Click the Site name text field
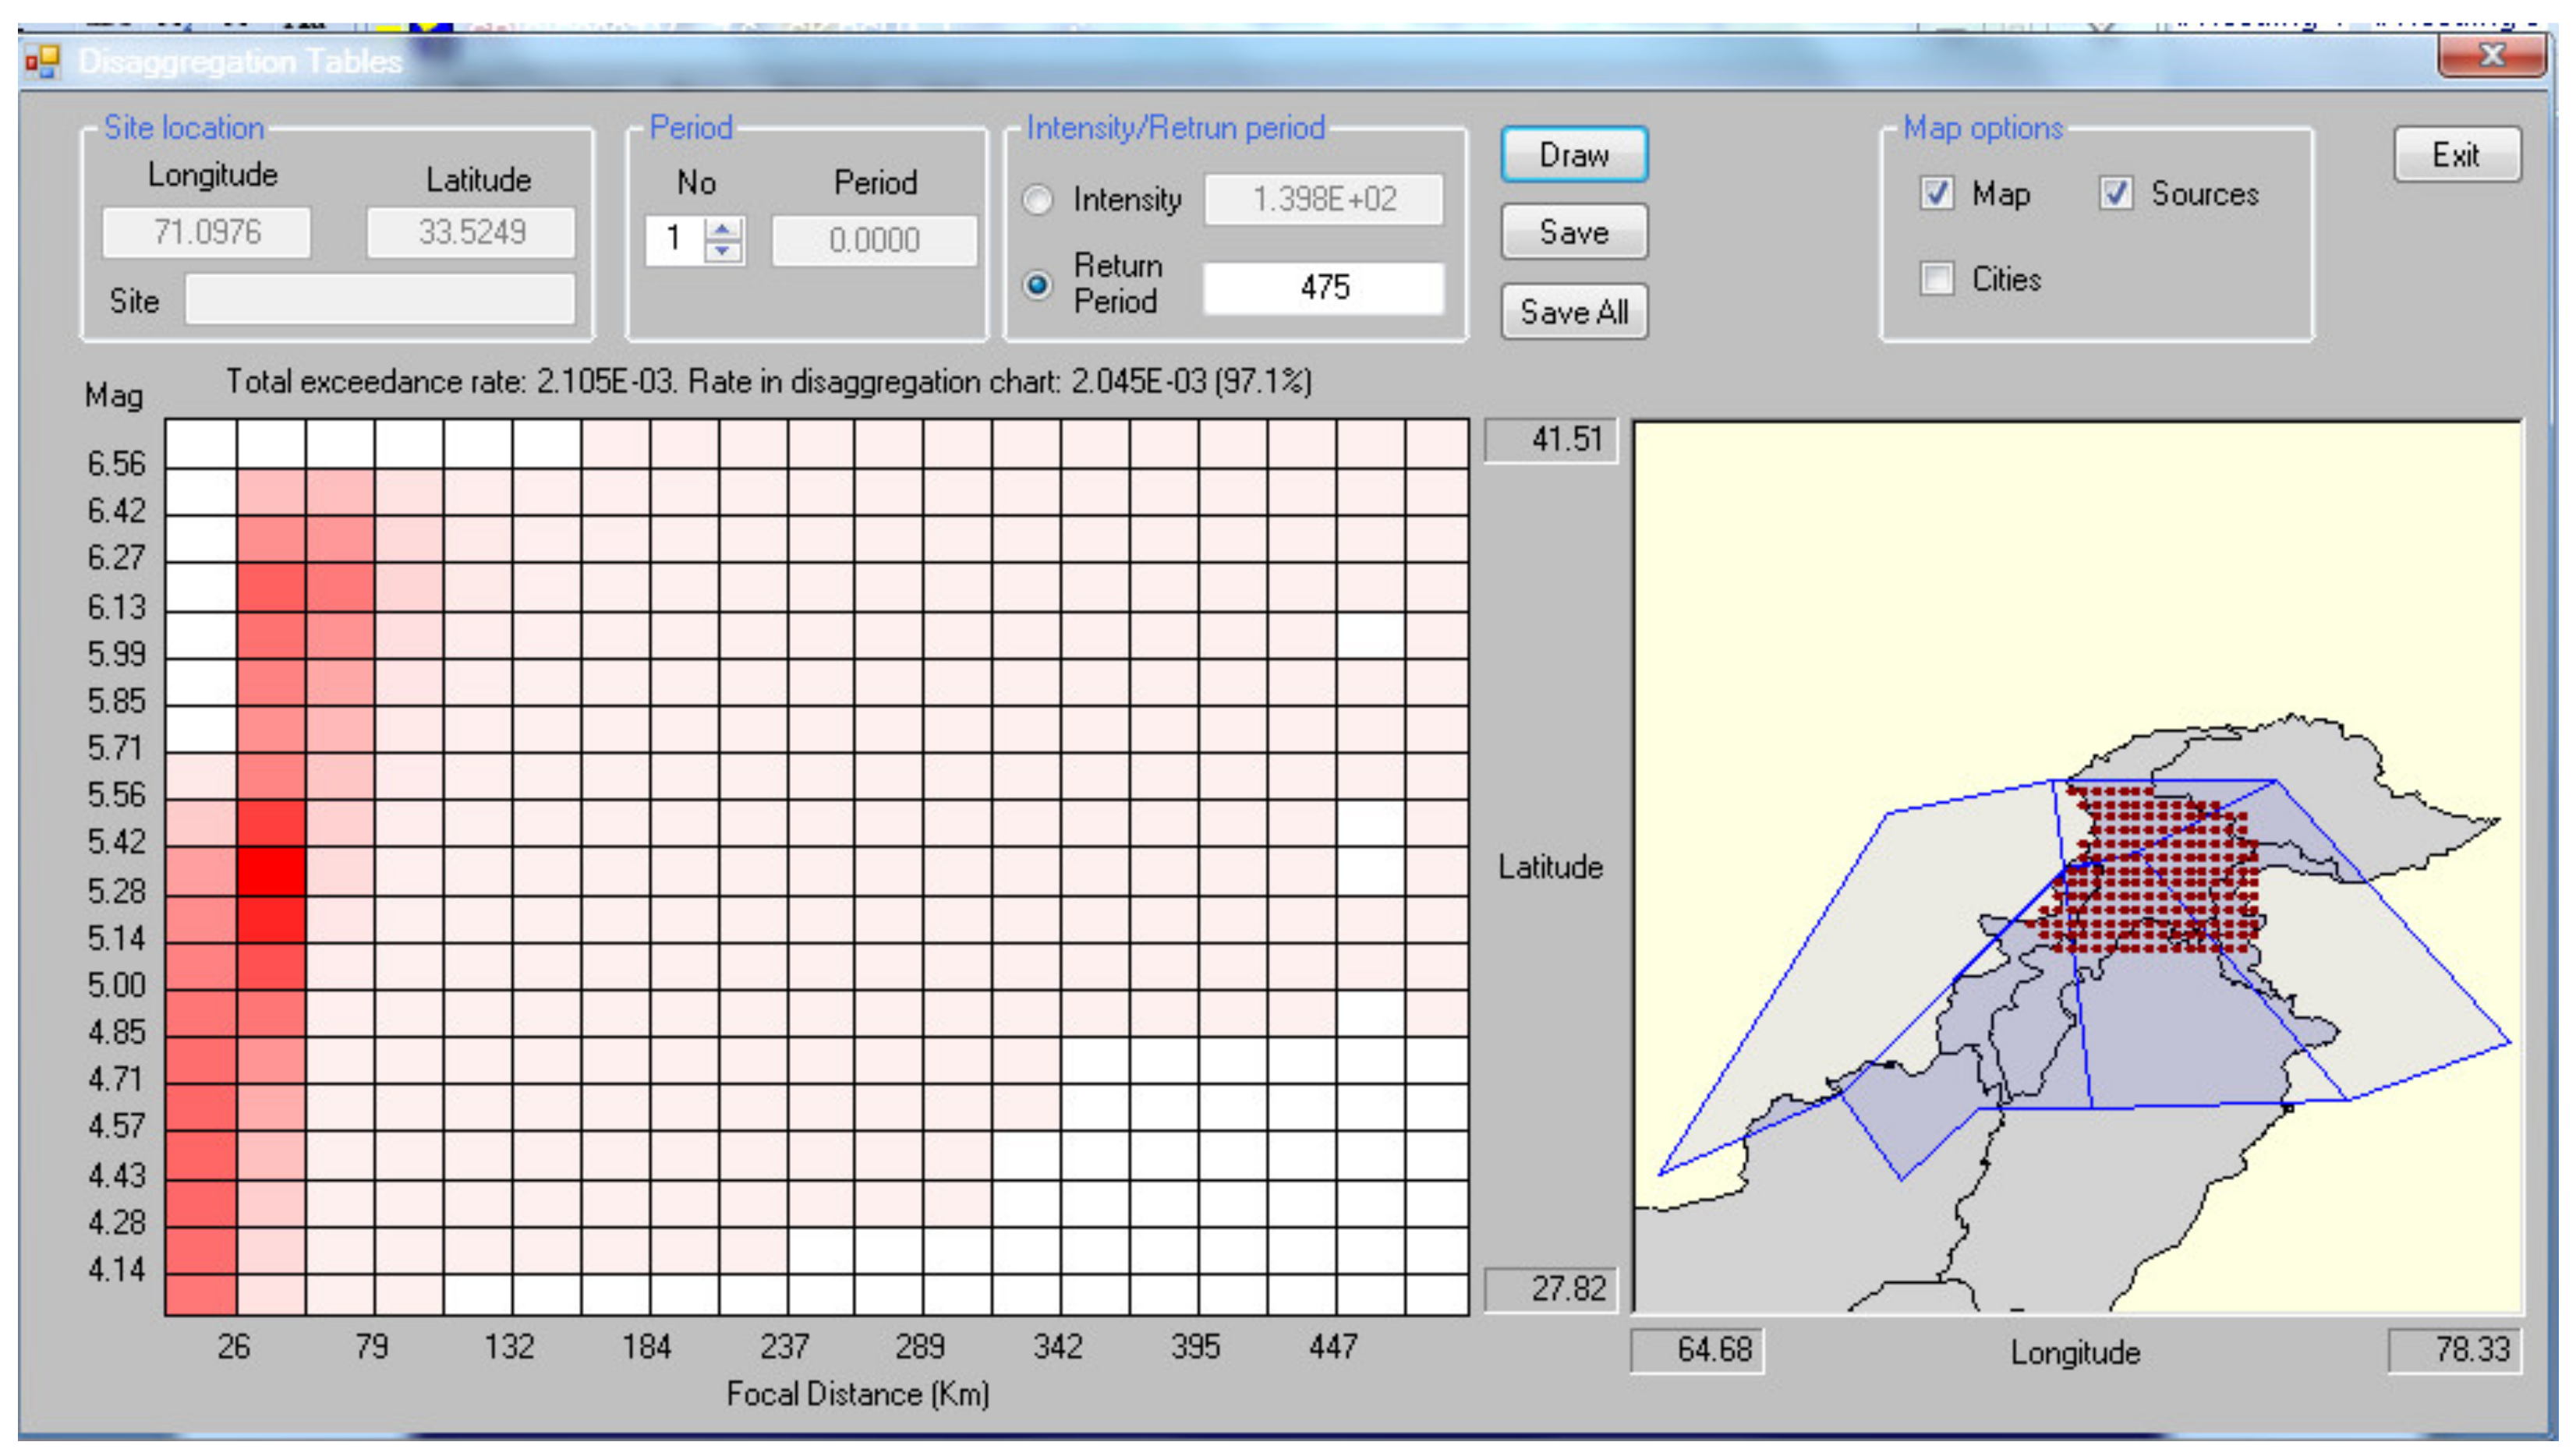This screenshot has width=2576, height=1456. (380, 300)
